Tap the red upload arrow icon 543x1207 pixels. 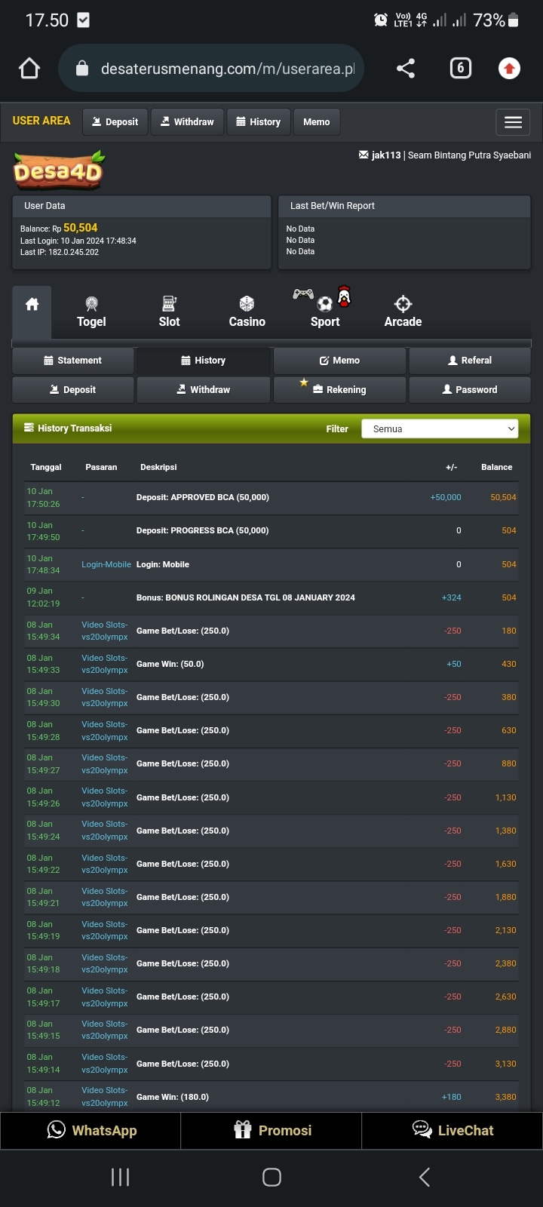[509, 69]
